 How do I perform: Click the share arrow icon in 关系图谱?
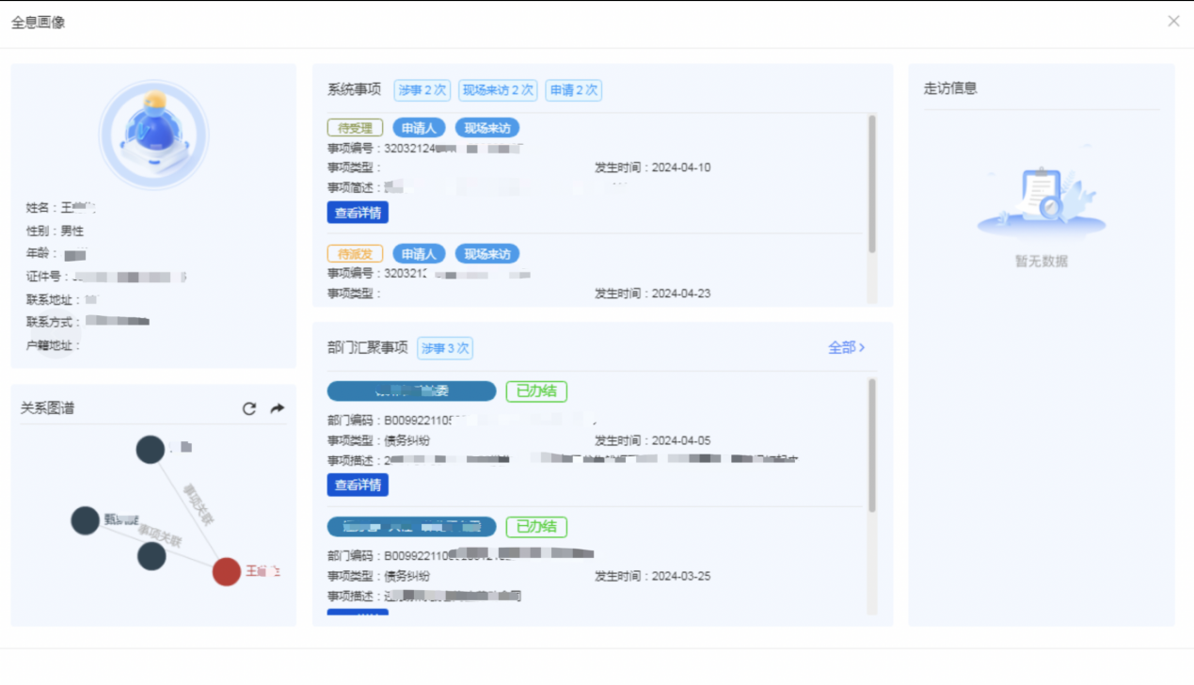[x=278, y=408]
